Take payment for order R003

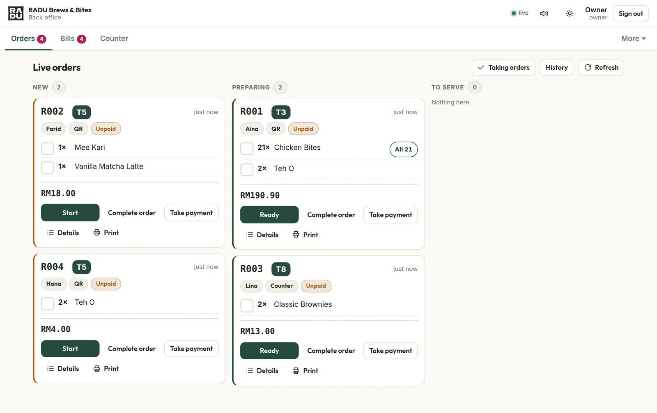coord(391,351)
